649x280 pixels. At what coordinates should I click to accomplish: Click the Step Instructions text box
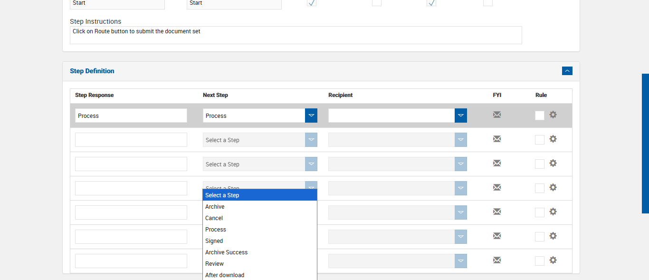coord(296,35)
